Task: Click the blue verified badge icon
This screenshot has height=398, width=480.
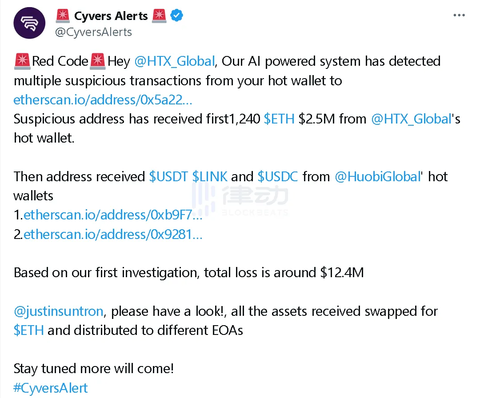Action: [x=177, y=16]
